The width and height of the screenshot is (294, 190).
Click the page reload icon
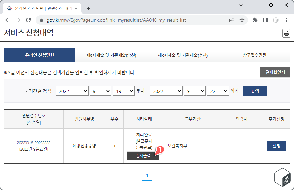28,20
